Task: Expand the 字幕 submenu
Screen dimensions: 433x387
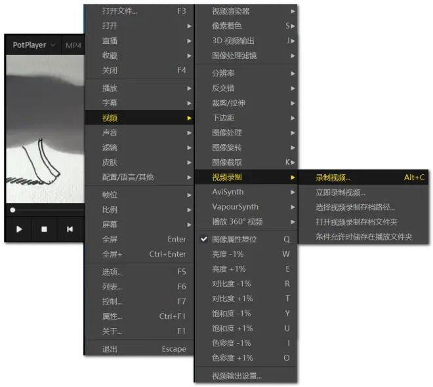Action: tap(140, 103)
